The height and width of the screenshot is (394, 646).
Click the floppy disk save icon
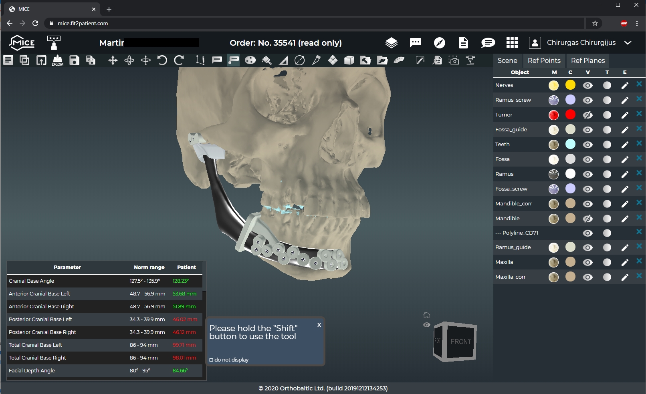74,60
